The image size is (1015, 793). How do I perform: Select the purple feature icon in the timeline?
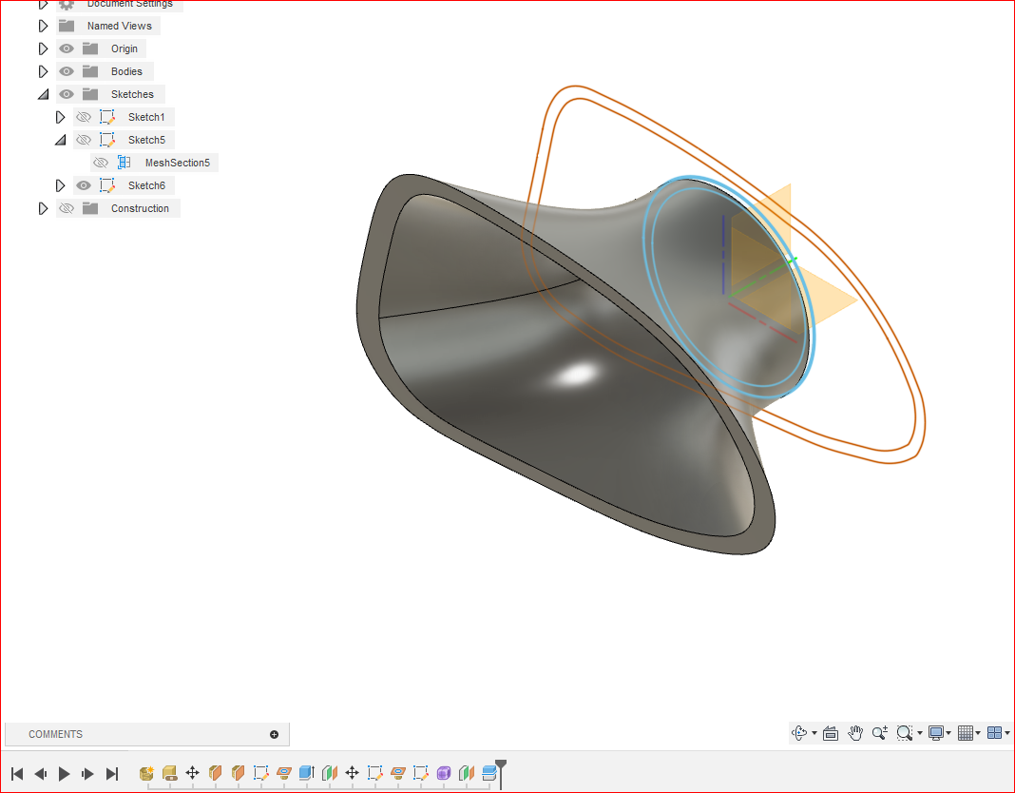442,773
